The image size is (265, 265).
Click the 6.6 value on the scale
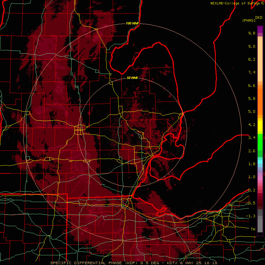point(252,85)
